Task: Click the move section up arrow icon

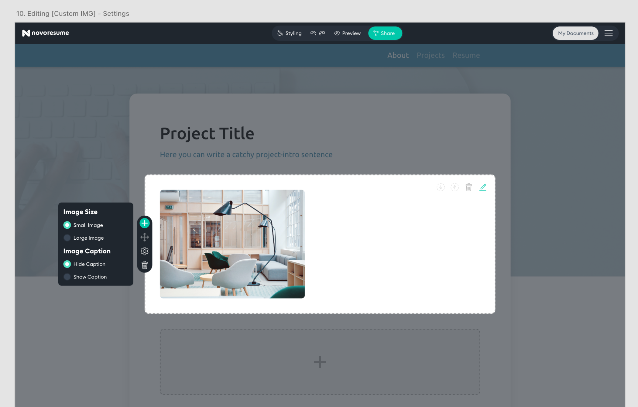Action: point(454,187)
